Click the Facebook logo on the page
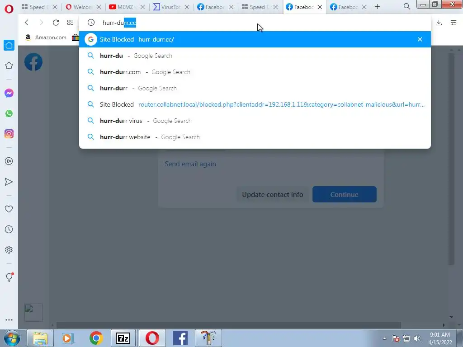463x347 pixels. (x=33, y=62)
